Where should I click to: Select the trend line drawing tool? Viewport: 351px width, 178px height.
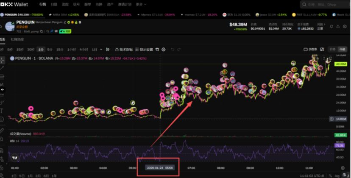pyautogui.click(x=2, y=68)
